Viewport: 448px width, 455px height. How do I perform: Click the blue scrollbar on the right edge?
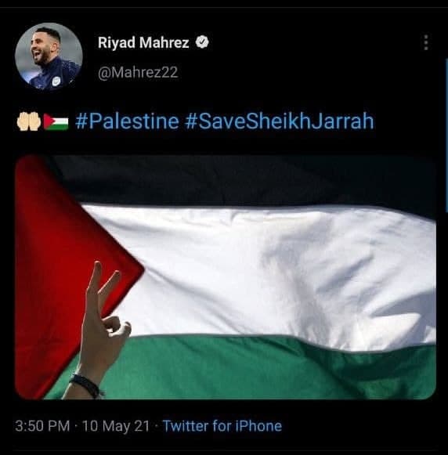(x=446, y=135)
